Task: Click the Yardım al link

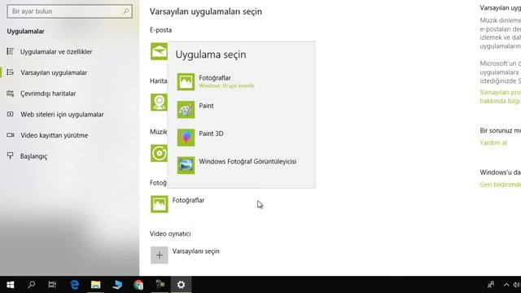Action: tap(493, 143)
